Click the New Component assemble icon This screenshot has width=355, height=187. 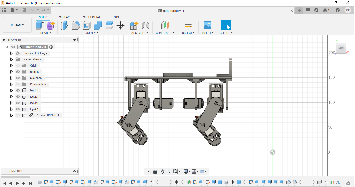[134, 25]
